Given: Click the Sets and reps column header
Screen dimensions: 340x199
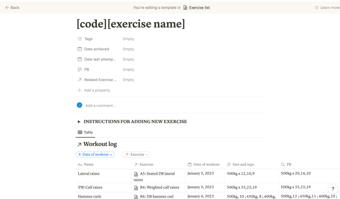Looking at the screenshot, I should click(x=243, y=165).
